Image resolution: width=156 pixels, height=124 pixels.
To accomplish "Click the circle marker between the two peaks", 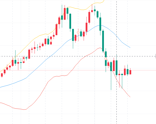I will [78, 32].
